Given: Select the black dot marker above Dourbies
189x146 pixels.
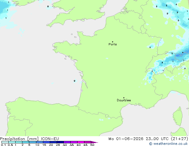Looking at the screenshot, I should (124, 98).
